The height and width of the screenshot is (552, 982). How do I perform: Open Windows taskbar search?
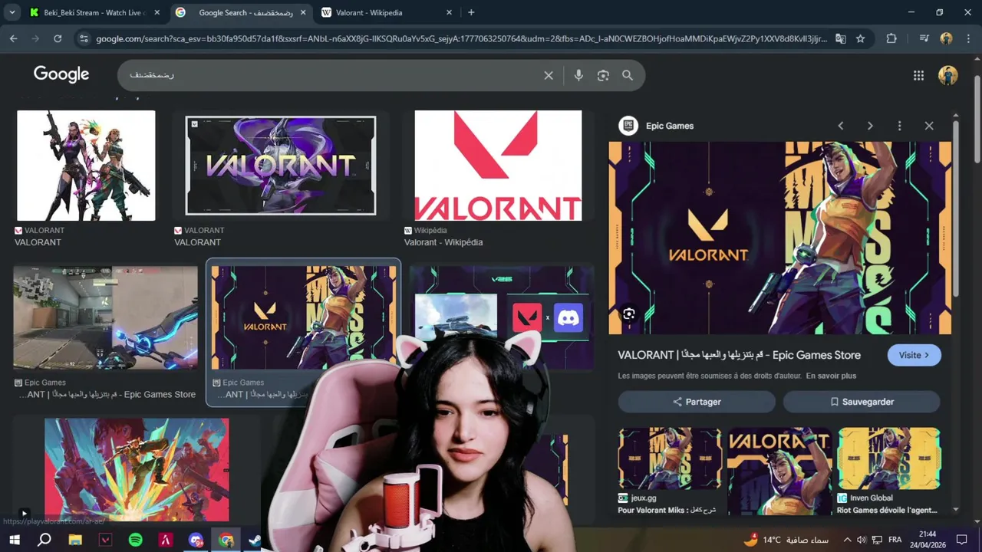(x=44, y=540)
